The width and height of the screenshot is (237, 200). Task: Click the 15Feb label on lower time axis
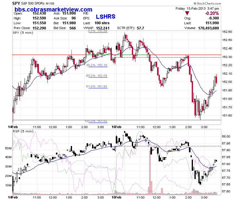tap(116, 197)
